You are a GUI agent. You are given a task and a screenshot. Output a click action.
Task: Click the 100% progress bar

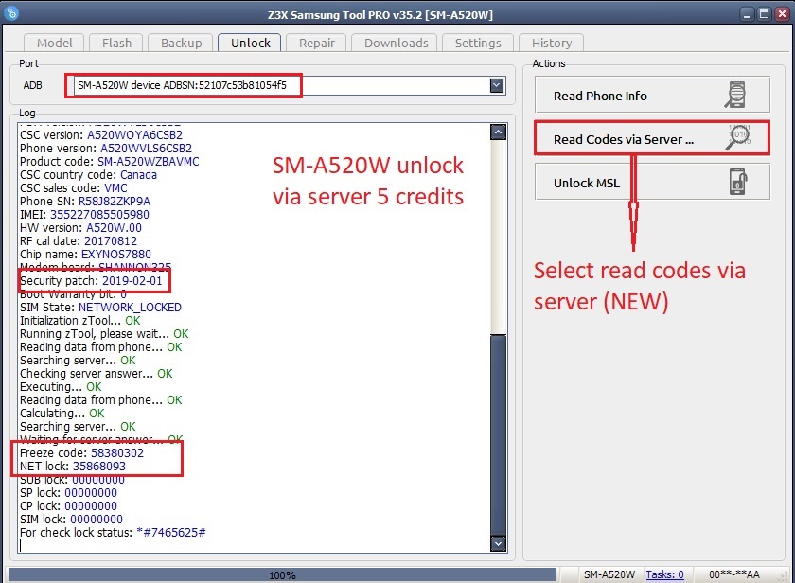tap(282, 574)
